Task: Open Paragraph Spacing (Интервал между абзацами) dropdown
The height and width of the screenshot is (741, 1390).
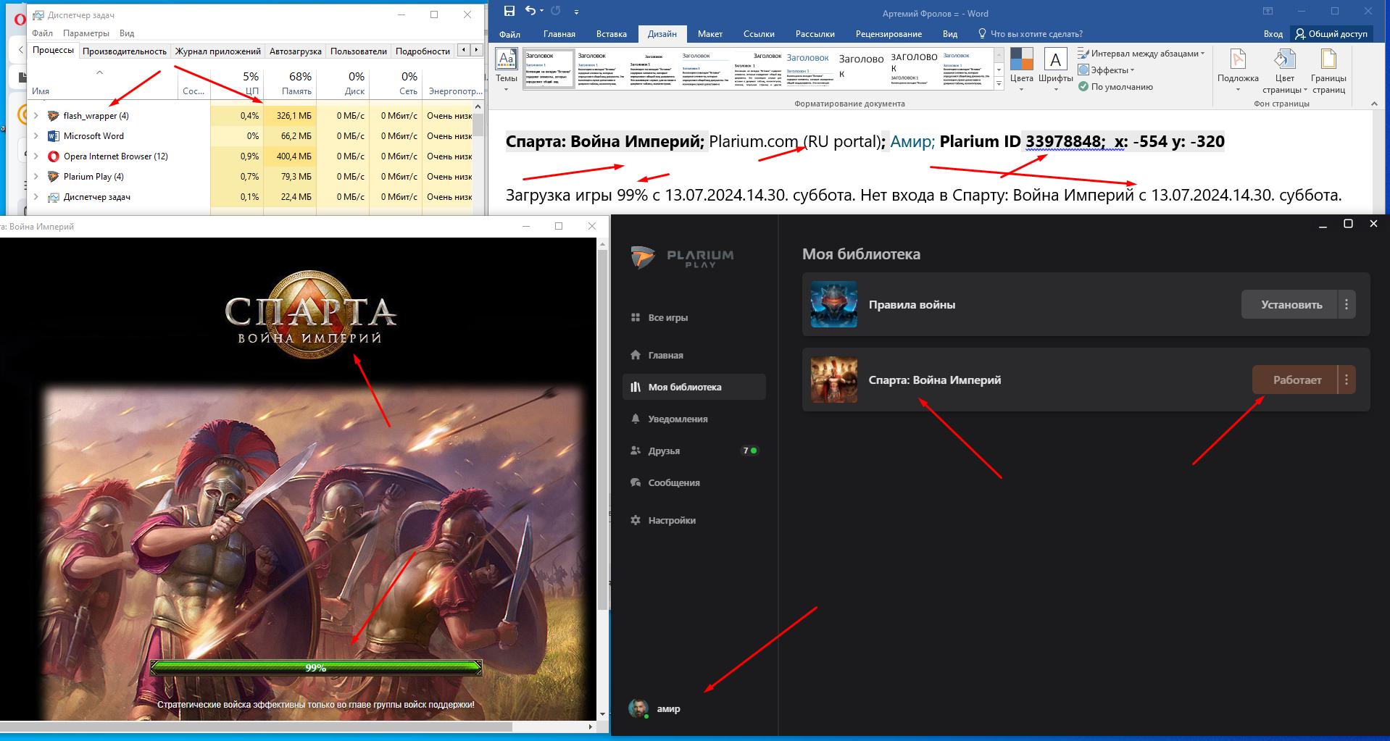Action: (1141, 54)
